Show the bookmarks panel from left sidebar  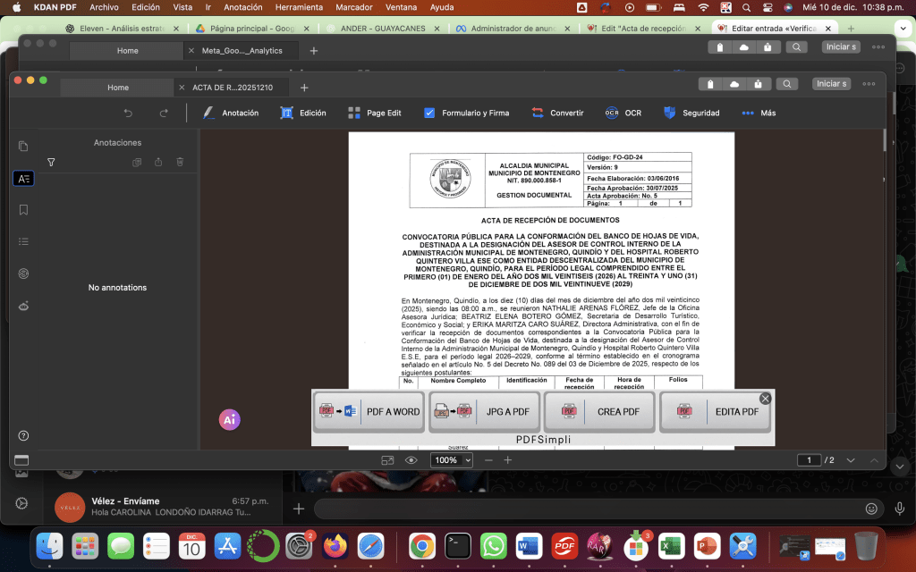click(x=23, y=210)
